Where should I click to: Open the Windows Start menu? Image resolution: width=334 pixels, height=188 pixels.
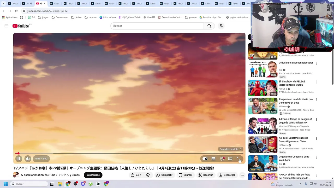point(5,184)
